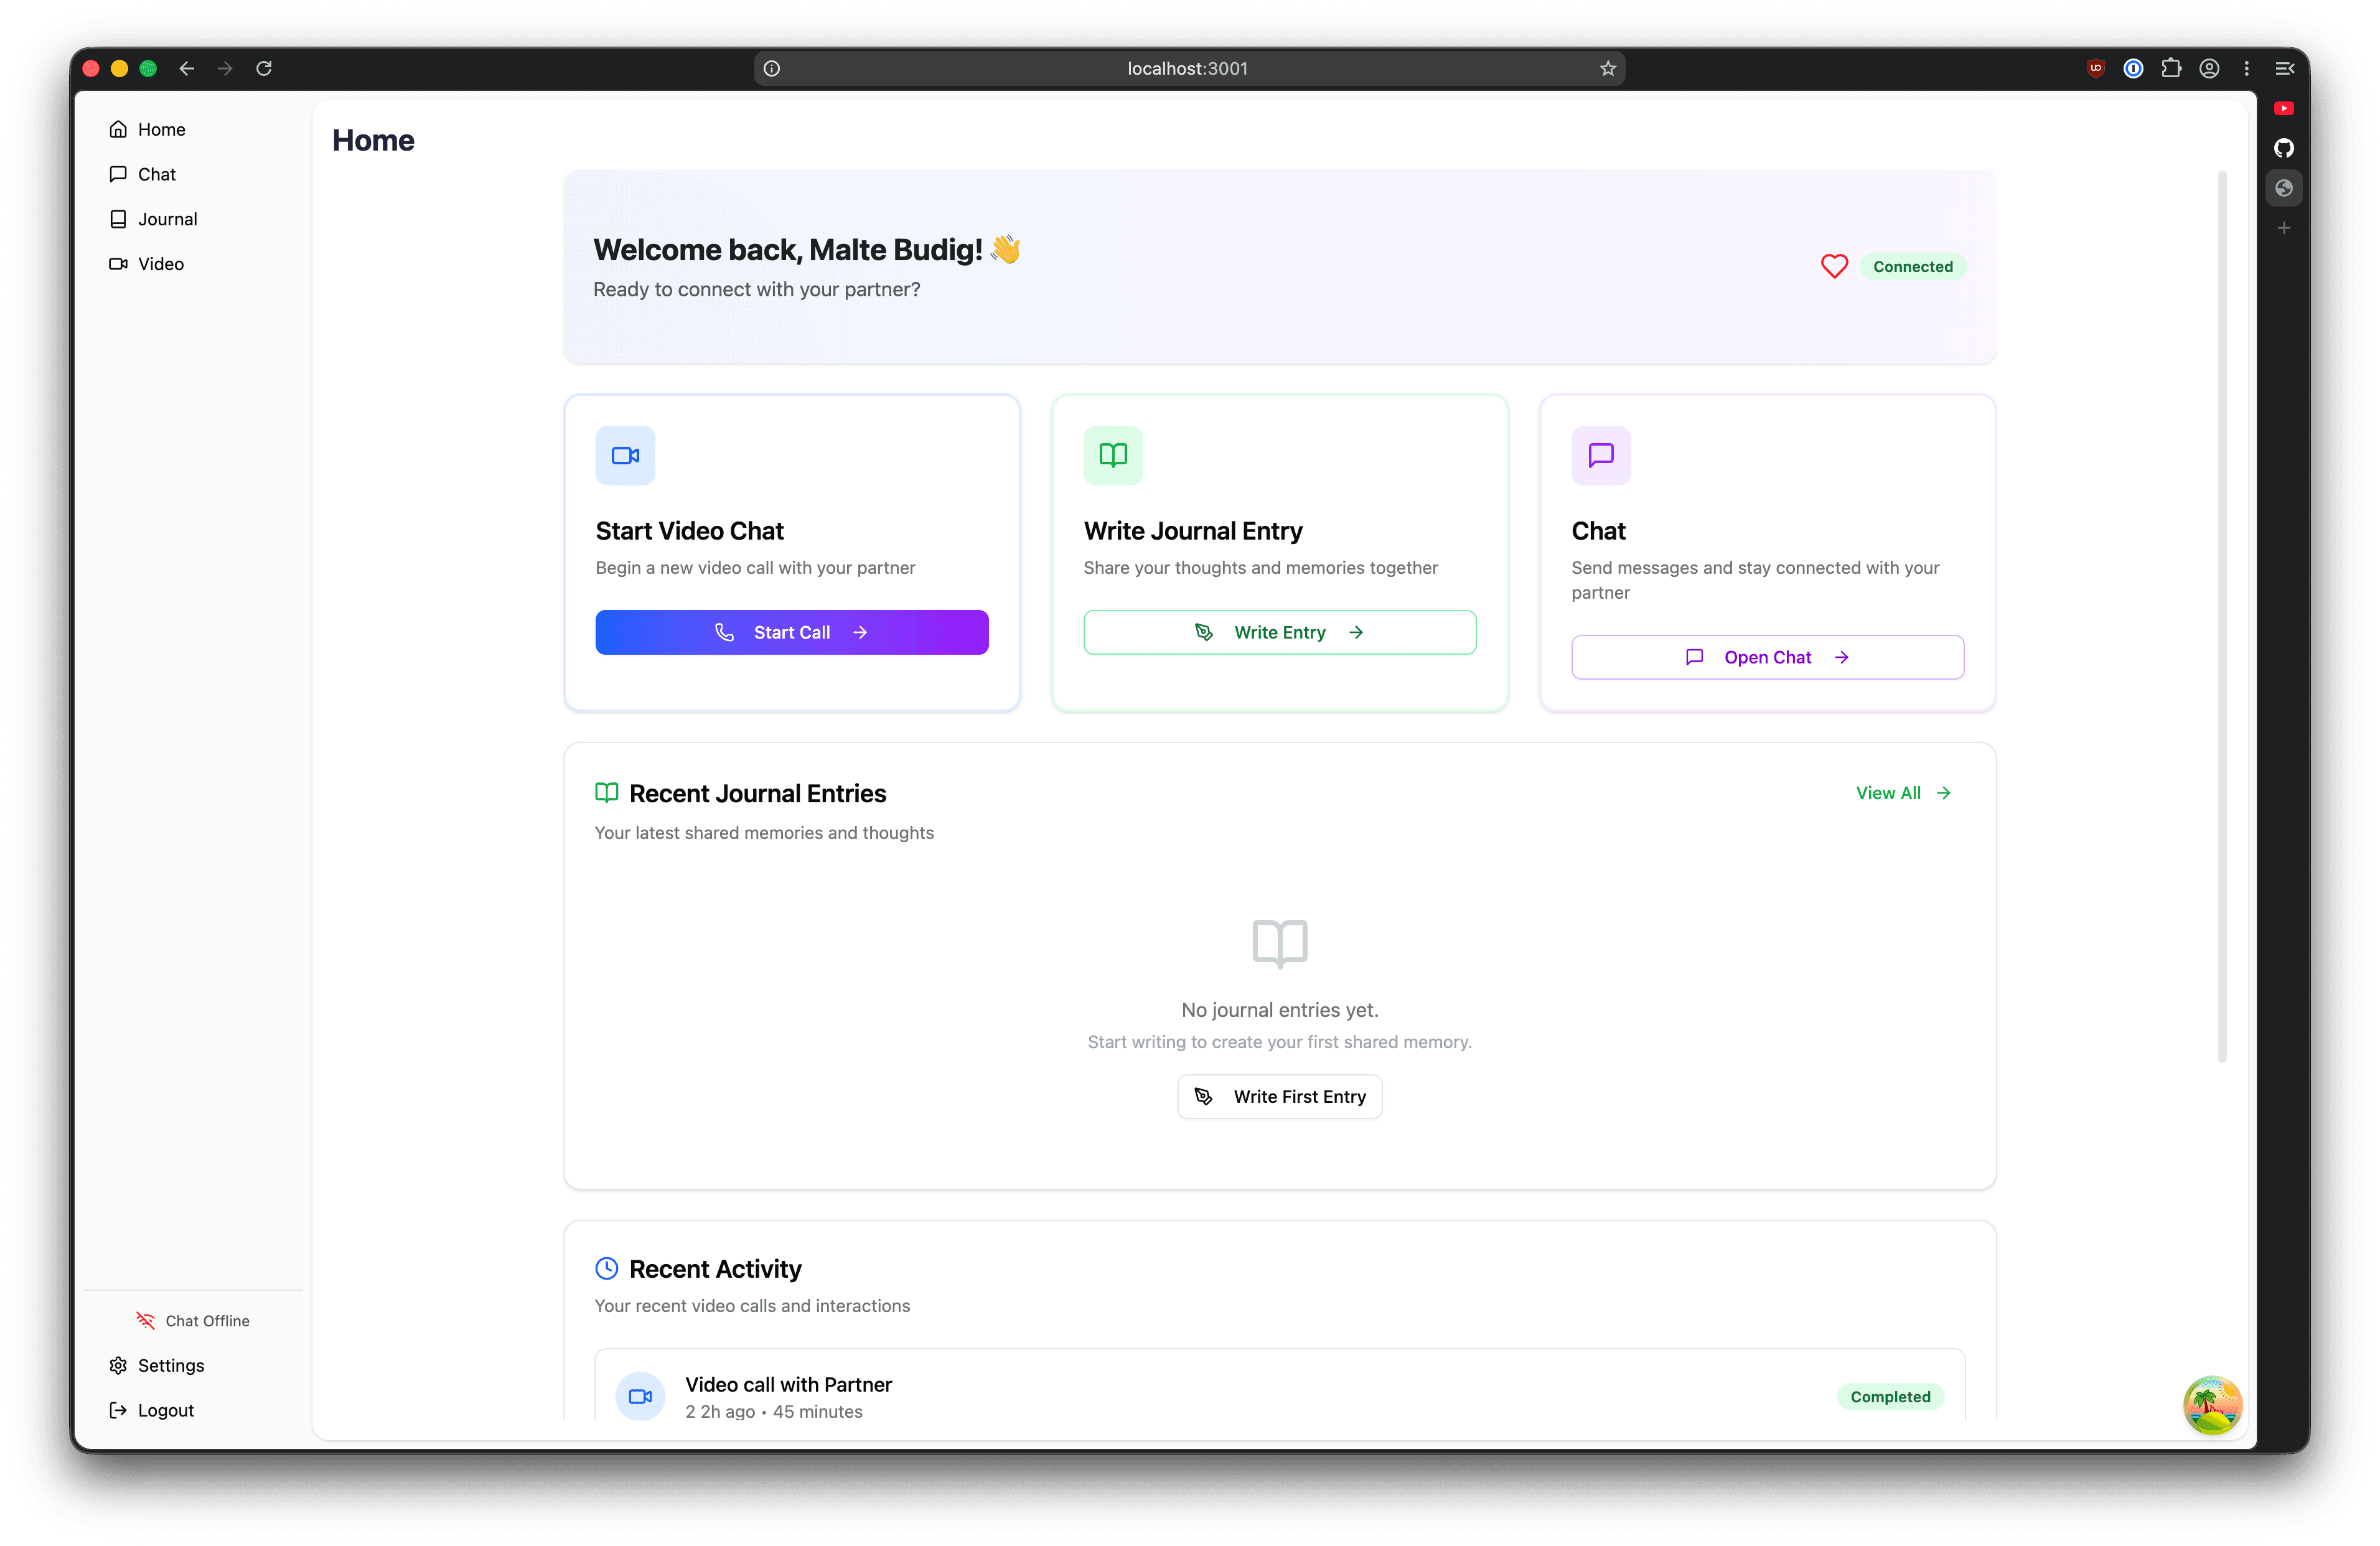Click the site info icon in address bar

pyautogui.click(x=771, y=68)
